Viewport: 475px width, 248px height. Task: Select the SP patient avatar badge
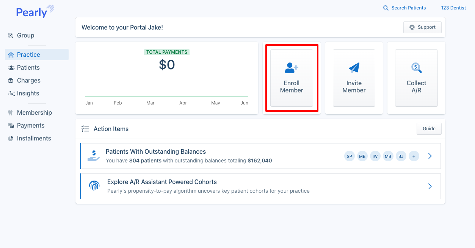click(349, 156)
